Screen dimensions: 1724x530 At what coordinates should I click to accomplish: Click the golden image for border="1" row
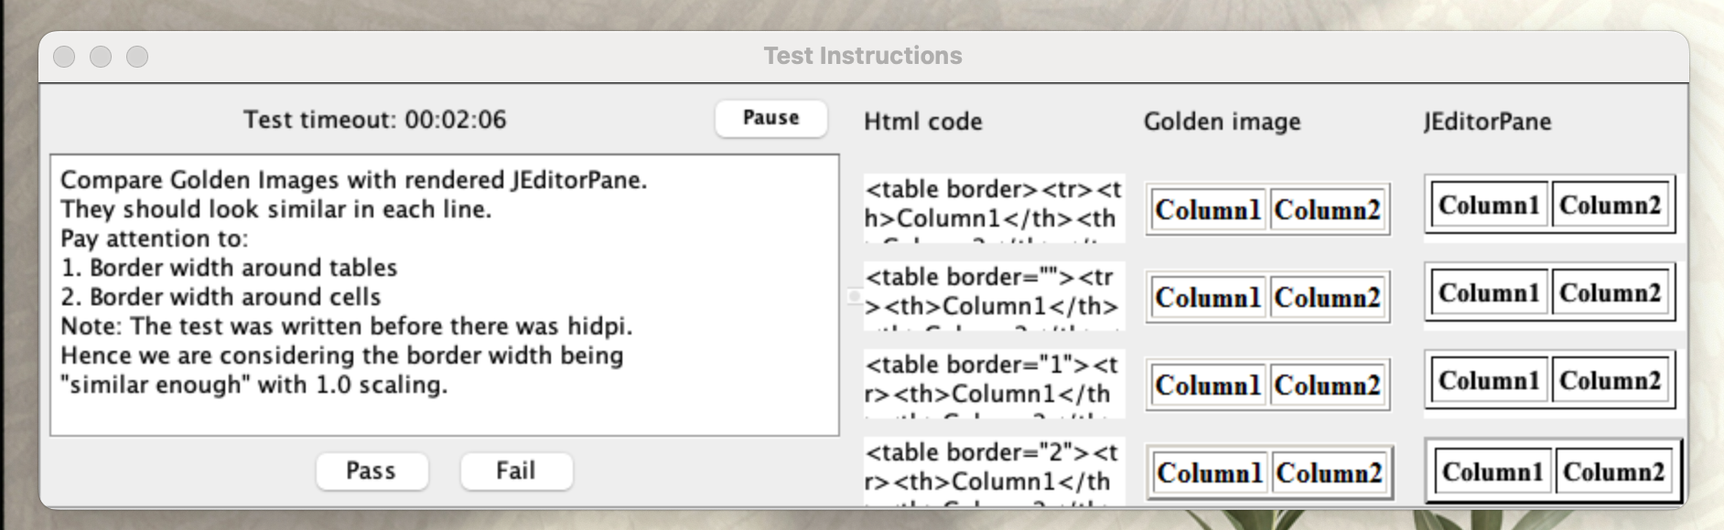[1267, 386]
